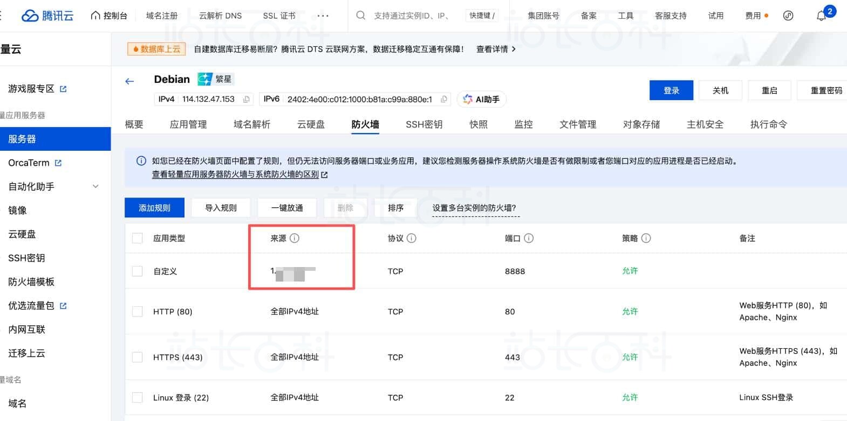
Task: Click the 添加规则 button
Action: [154, 208]
